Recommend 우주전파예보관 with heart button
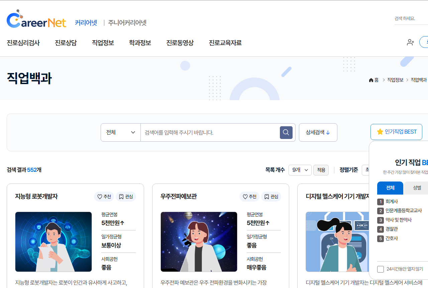The image size is (428, 288). pos(249,197)
